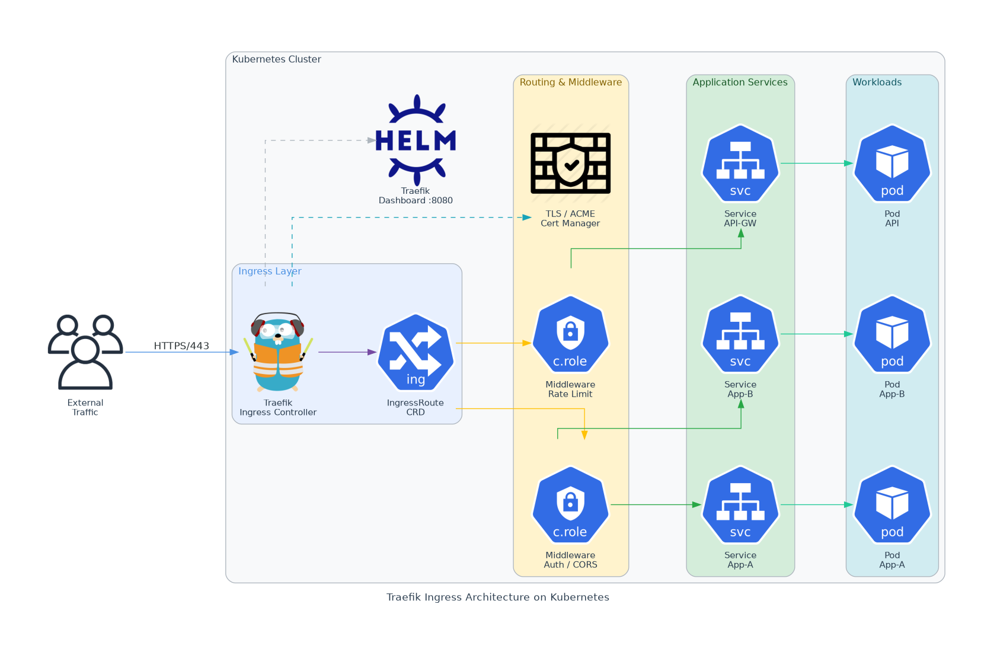Select the Workloads group label

click(877, 82)
